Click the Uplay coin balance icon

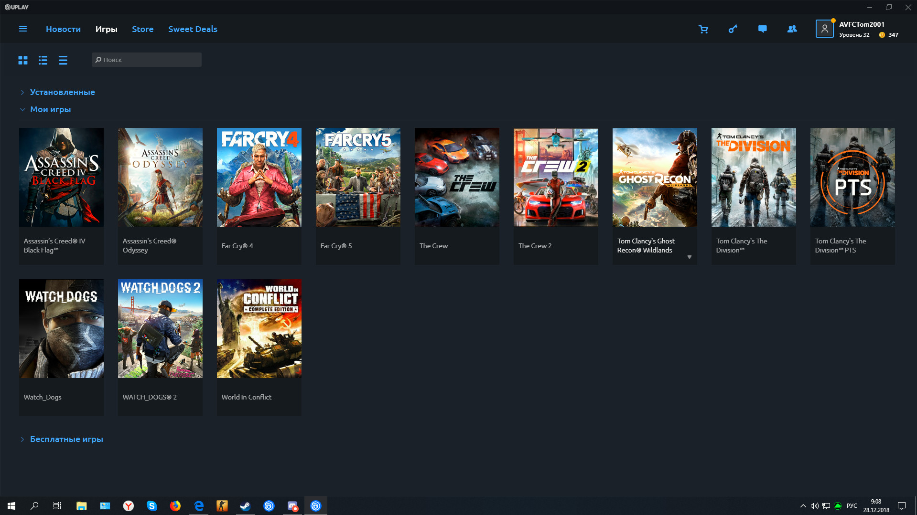click(x=882, y=35)
